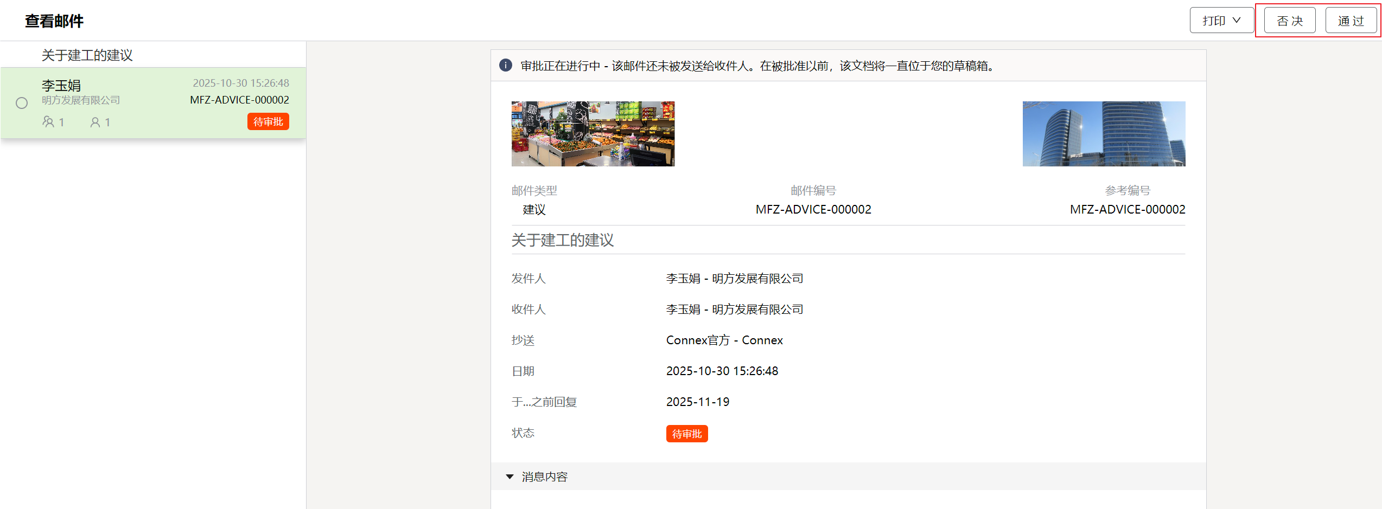The width and height of the screenshot is (1382, 509).
Task: Click the 关于建工的建议 thread heading in the left panel
Action: pos(87,55)
